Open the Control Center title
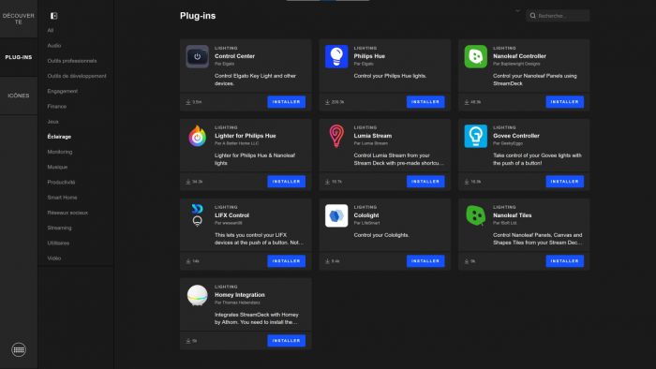The width and height of the screenshot is (656, 369). click(x=234, y=56)
